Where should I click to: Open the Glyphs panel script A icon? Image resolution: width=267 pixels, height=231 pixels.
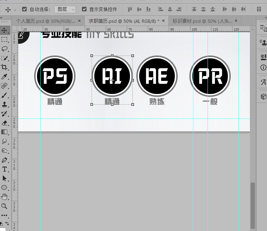tap(263, 82)
